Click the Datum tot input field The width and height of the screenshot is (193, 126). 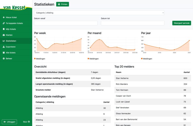133,23
